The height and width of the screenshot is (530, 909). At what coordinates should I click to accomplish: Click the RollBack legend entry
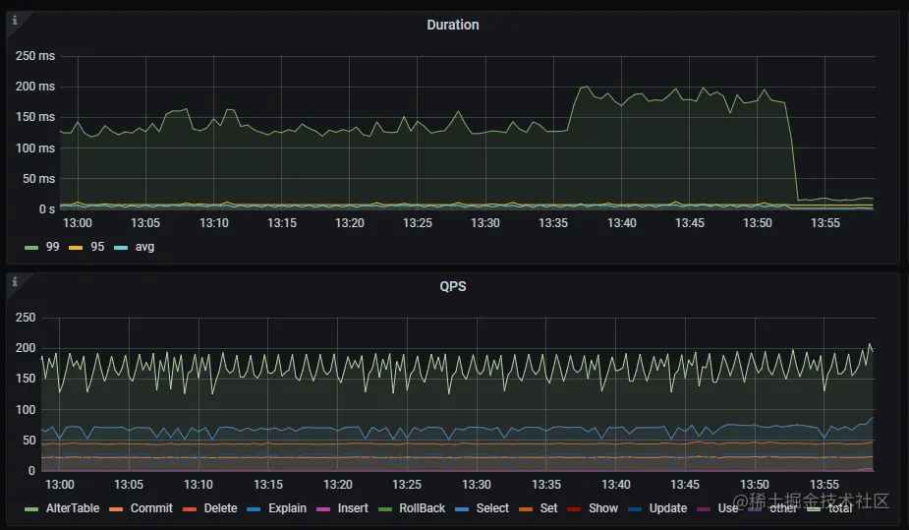coord(422,508)
